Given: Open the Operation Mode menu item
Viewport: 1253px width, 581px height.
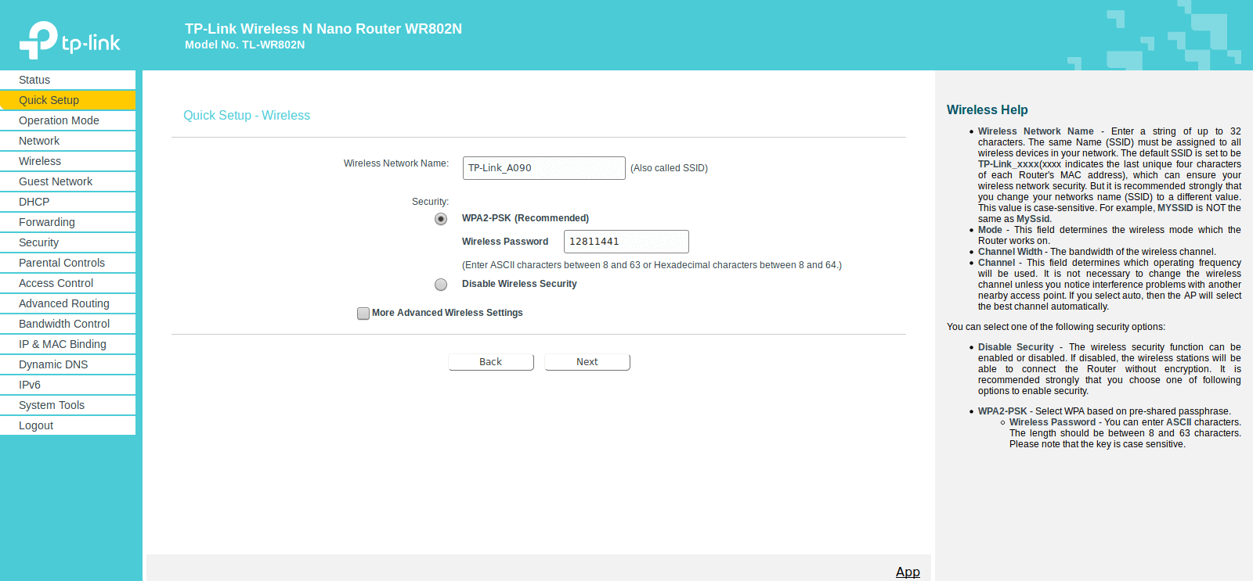Looking at the screenshot, I should coord(67,120).
